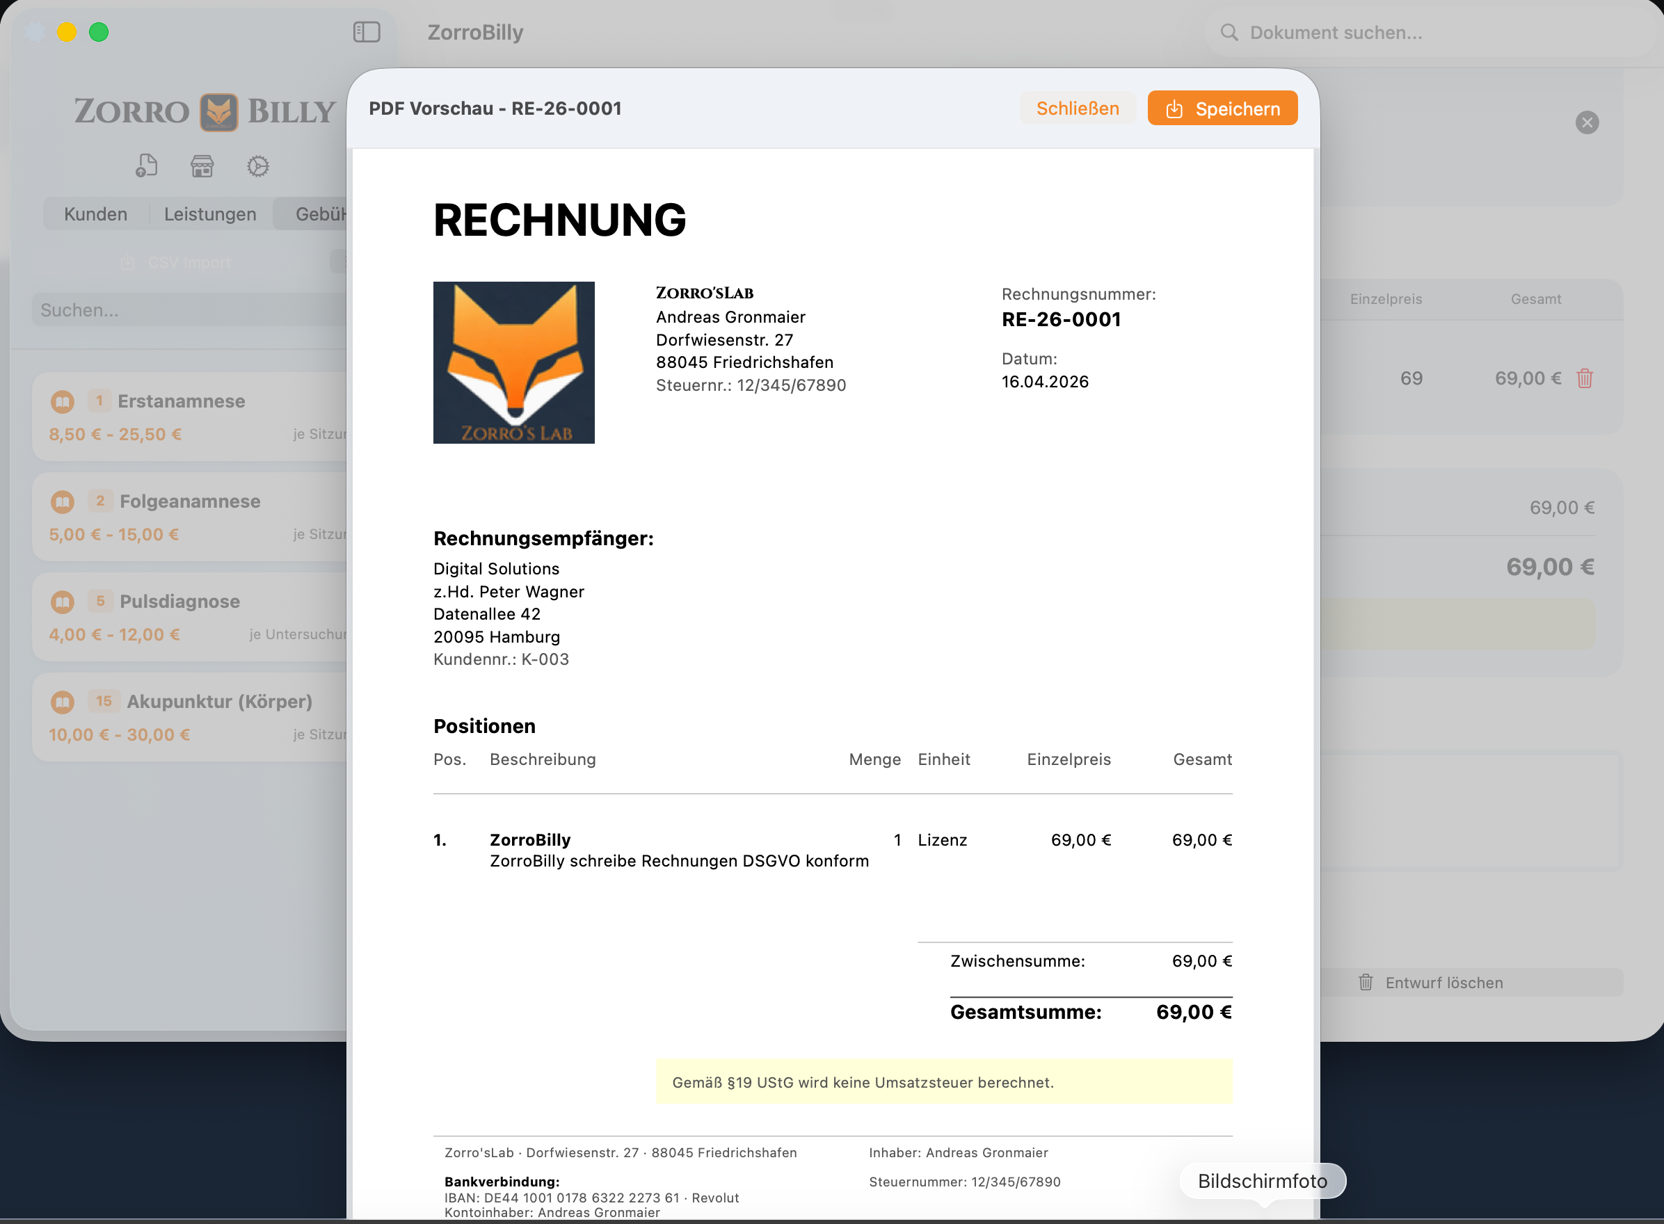Click the Bildschirmfoto tooltip label
1664x1224 pixels.
click(1263, 1181)
